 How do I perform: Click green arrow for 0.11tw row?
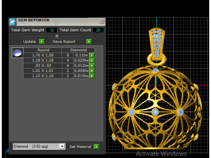point(92,55)
